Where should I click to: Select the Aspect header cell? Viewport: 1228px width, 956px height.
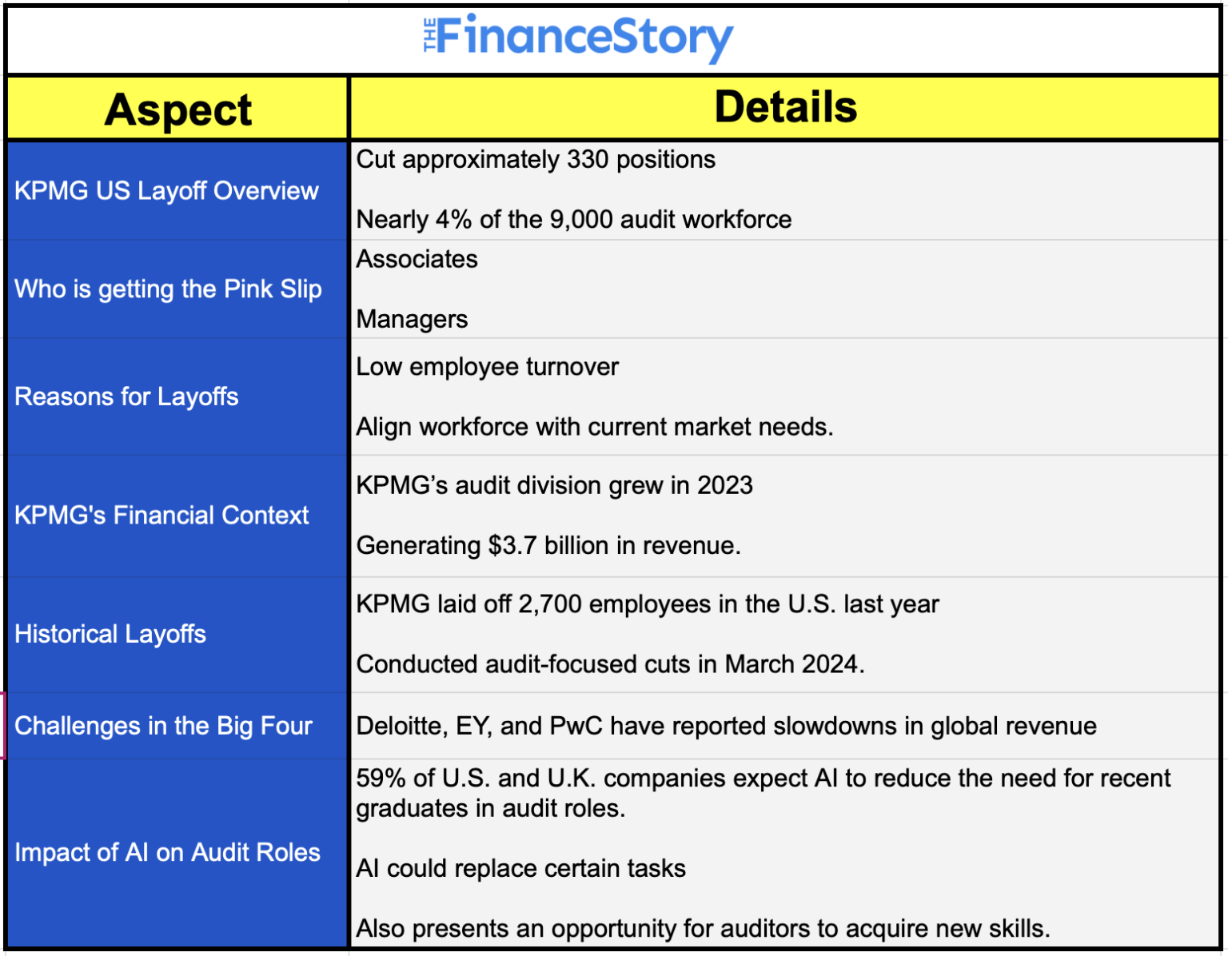pos(177,110)
